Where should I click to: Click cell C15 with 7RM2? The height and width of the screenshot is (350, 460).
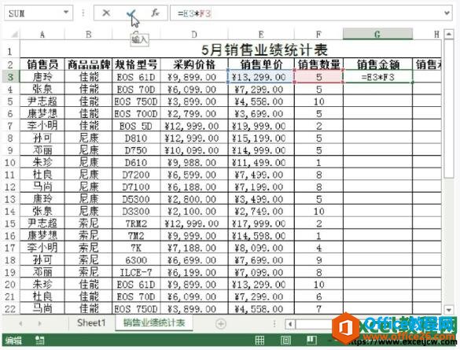tap(136, 223)
